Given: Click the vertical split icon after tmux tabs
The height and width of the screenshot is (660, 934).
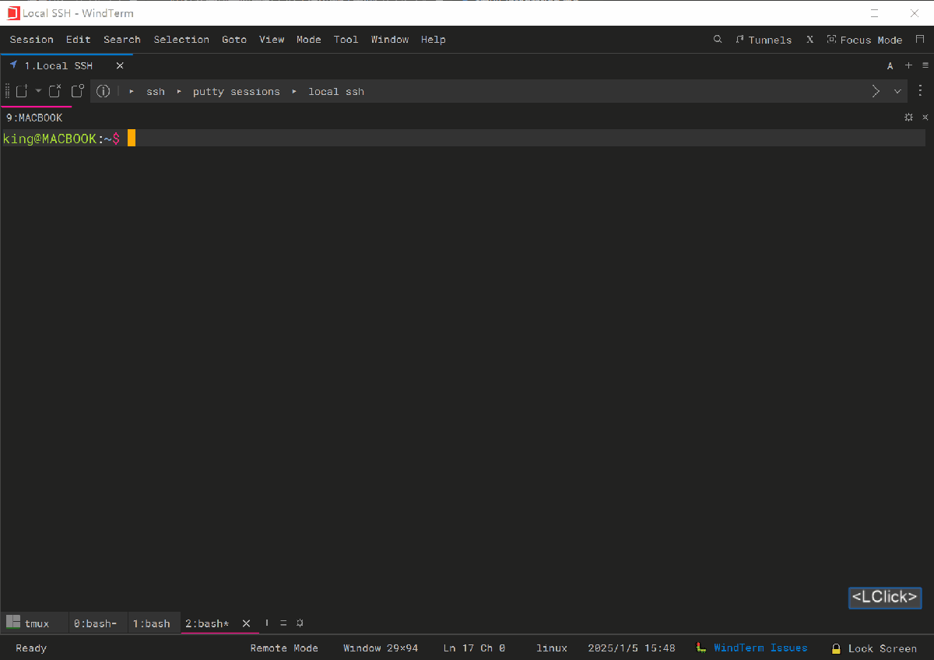Looking at the screenshot, I should [267, 623].
